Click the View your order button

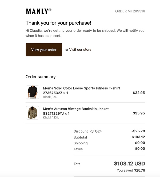pos(44,49)
